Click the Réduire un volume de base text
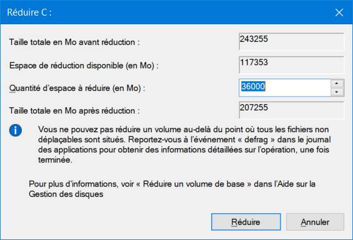The image size is (353, 240). (x=194, y=184)
